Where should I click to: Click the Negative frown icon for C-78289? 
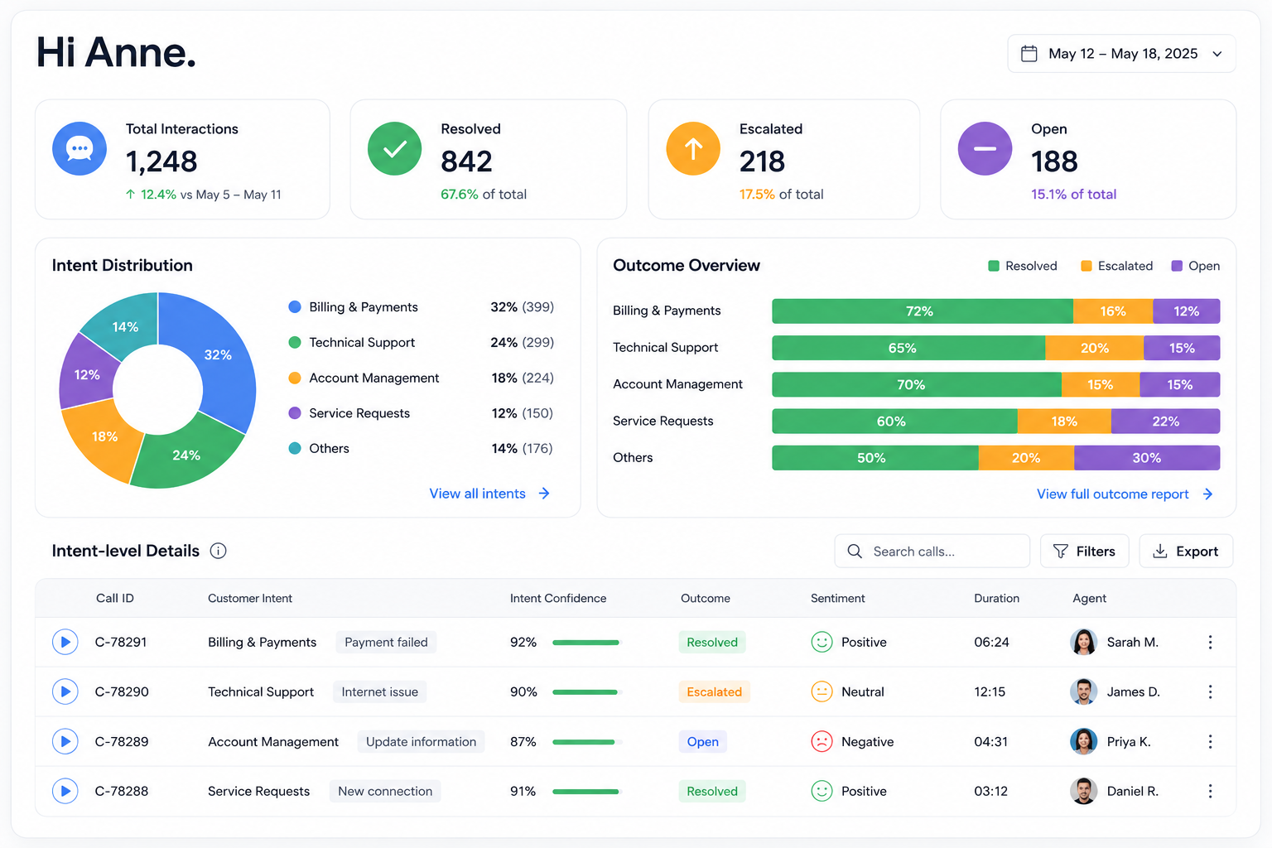pos(821,741)
